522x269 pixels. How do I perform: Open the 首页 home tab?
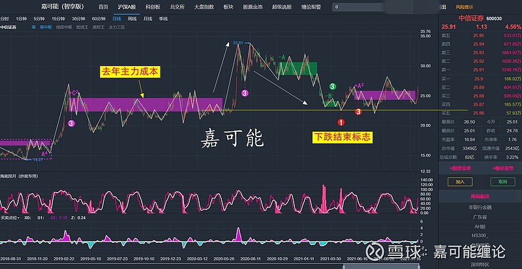point(104,7)
